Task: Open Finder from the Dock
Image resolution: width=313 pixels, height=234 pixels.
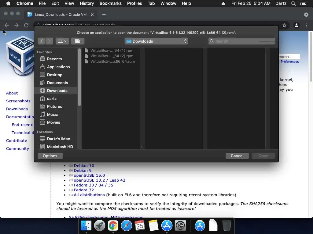Action: (x=86, y=225)
